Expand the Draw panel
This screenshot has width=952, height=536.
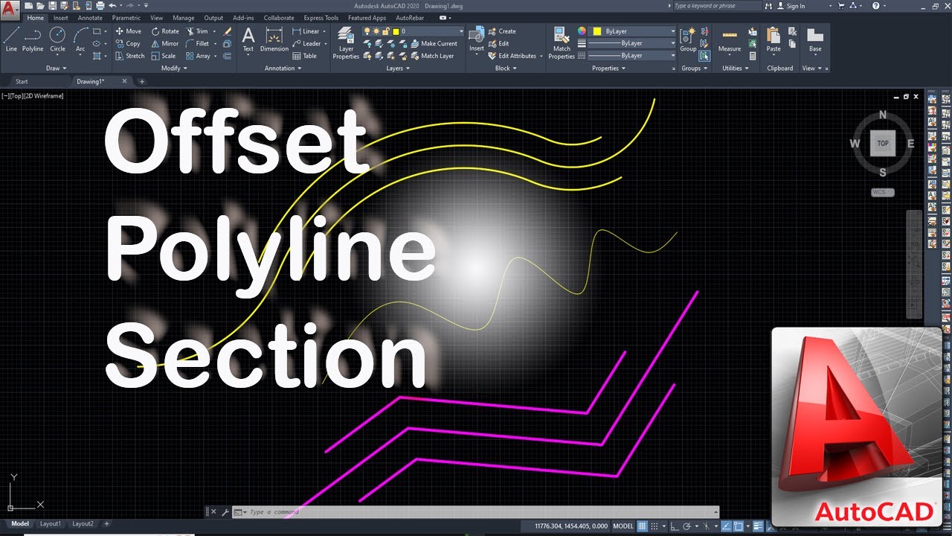(x=56, y=68)
